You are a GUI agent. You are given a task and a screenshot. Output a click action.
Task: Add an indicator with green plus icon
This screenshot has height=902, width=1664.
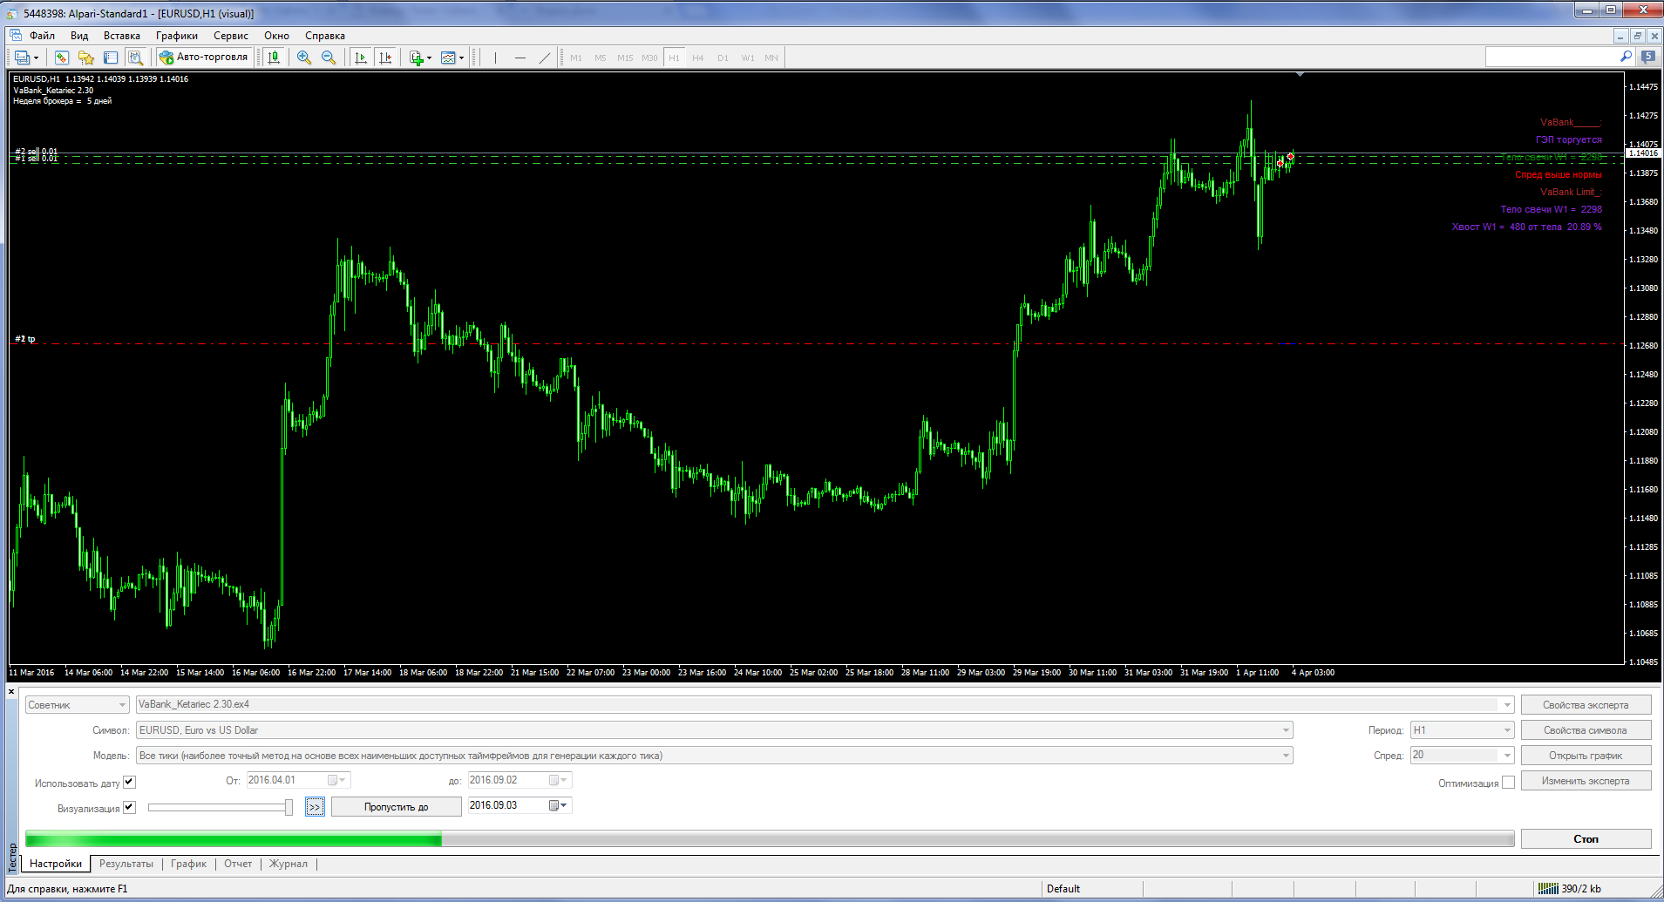point(417,58)
